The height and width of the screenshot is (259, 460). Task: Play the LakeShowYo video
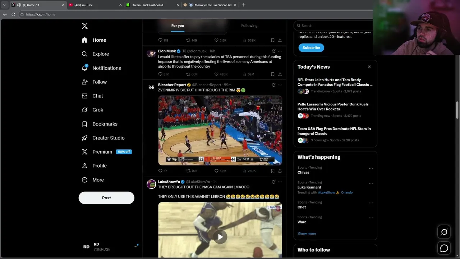(220, 236)
